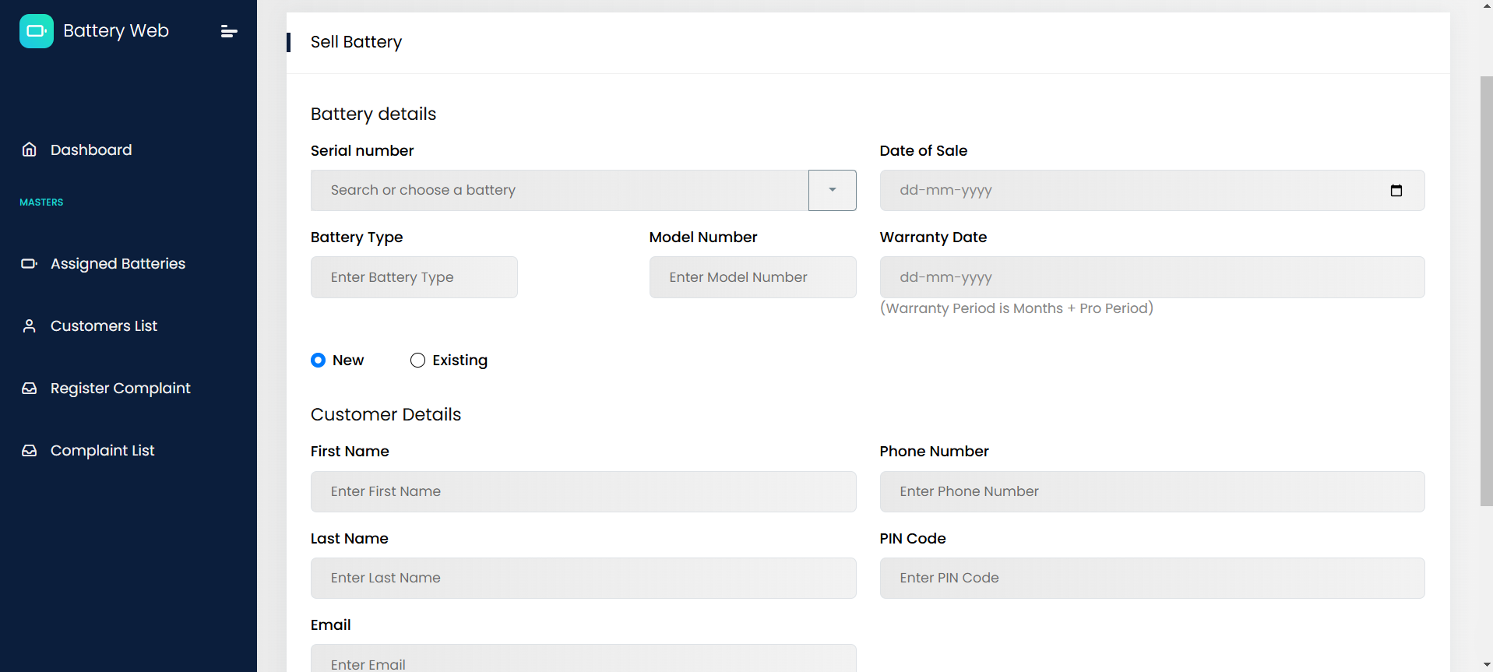Click the Register Complaint inbox icon
The width and height of the screenshot is (1493, 672).
pos(30,389)
